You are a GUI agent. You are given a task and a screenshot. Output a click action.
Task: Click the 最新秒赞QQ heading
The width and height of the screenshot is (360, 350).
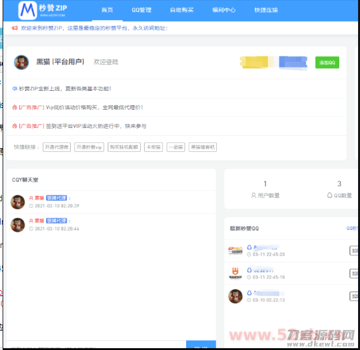click(x=245, y=228)
